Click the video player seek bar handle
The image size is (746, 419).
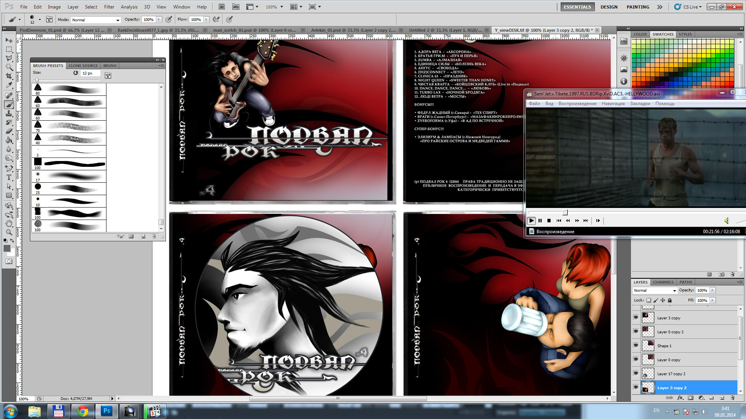click(x=565, y=212)
